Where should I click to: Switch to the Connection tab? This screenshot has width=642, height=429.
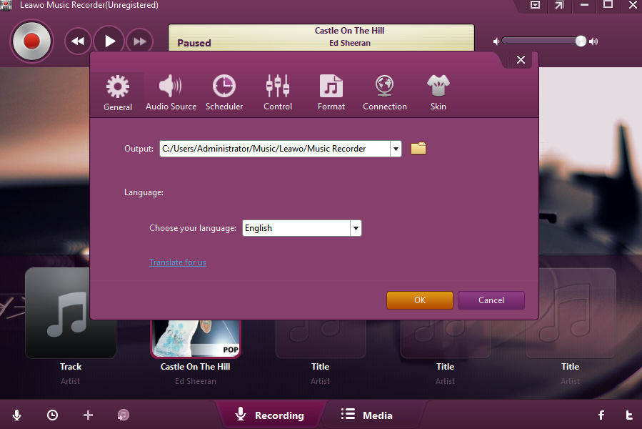coord(384,93)
